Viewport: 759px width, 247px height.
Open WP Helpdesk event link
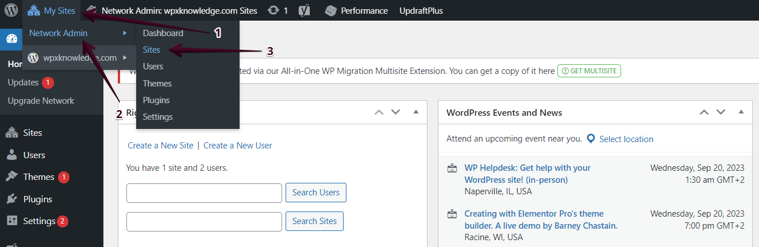(527, 174)
